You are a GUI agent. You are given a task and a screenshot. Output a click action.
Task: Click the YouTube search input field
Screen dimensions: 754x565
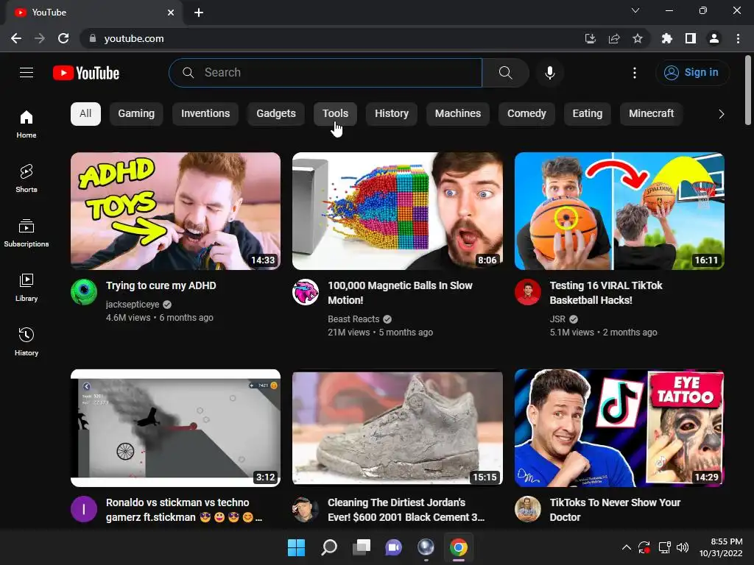click(x=325, y=73)
